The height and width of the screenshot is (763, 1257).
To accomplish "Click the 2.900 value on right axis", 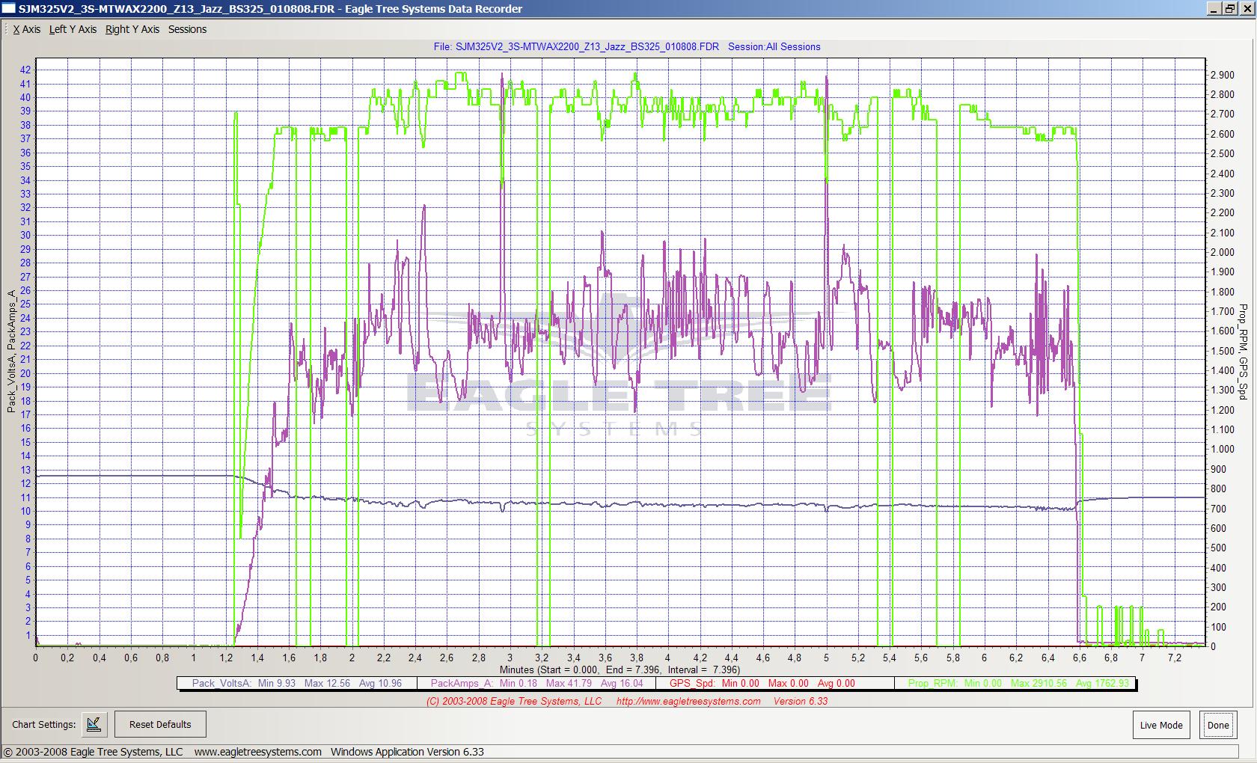I will tap(1223, 75).
